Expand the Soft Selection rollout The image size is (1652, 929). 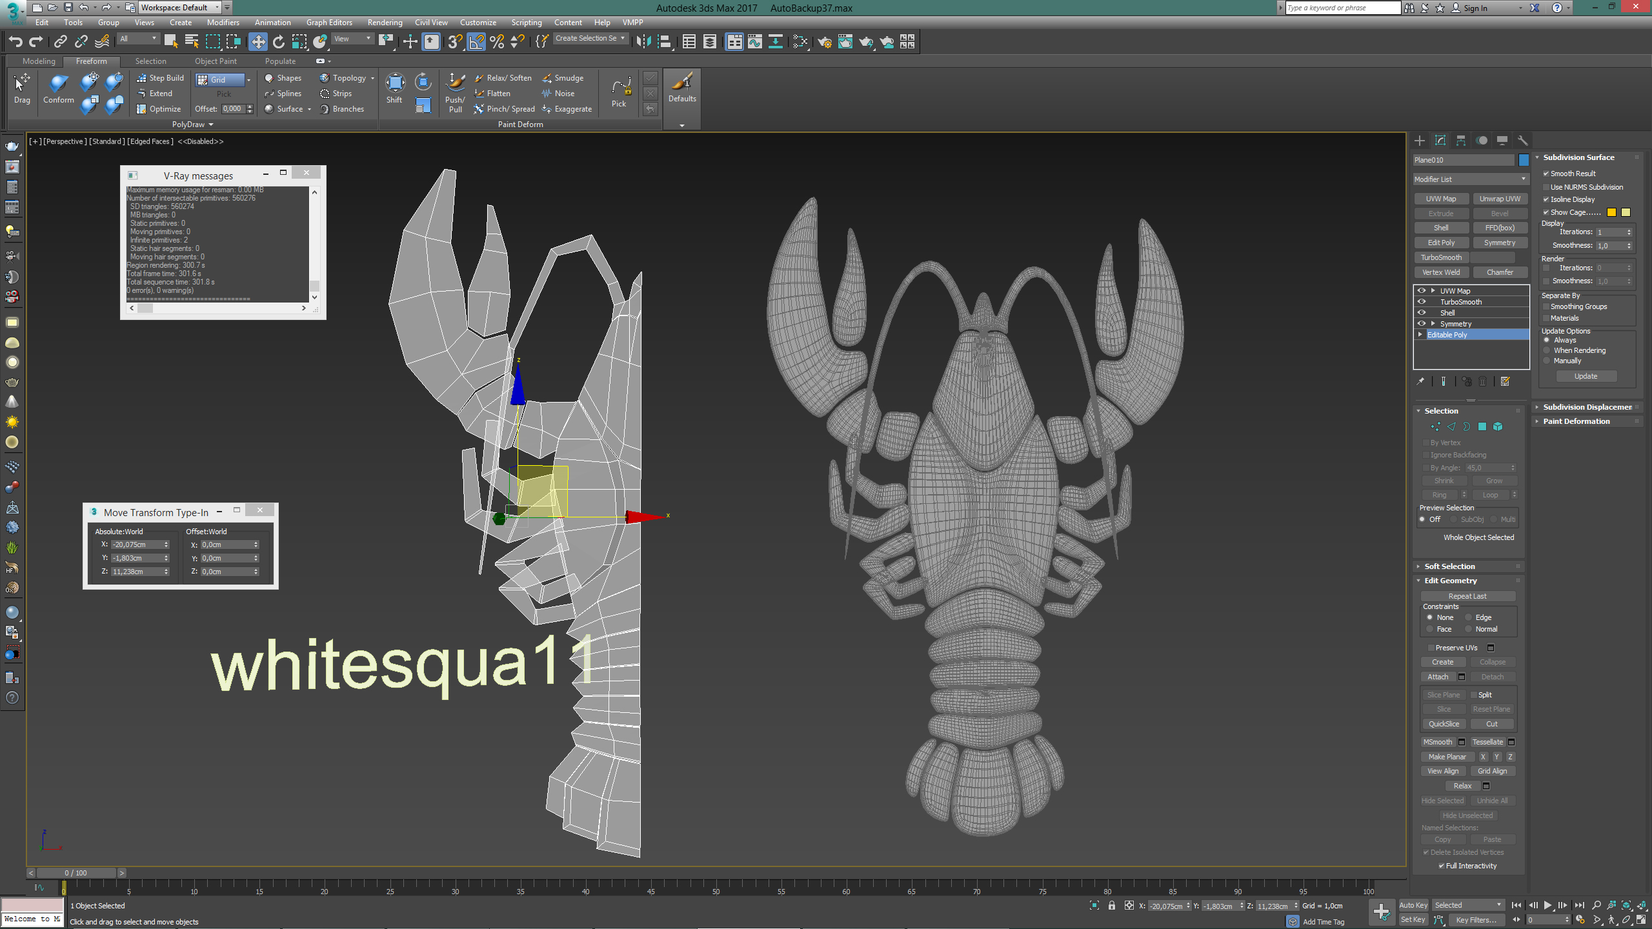1449,566
